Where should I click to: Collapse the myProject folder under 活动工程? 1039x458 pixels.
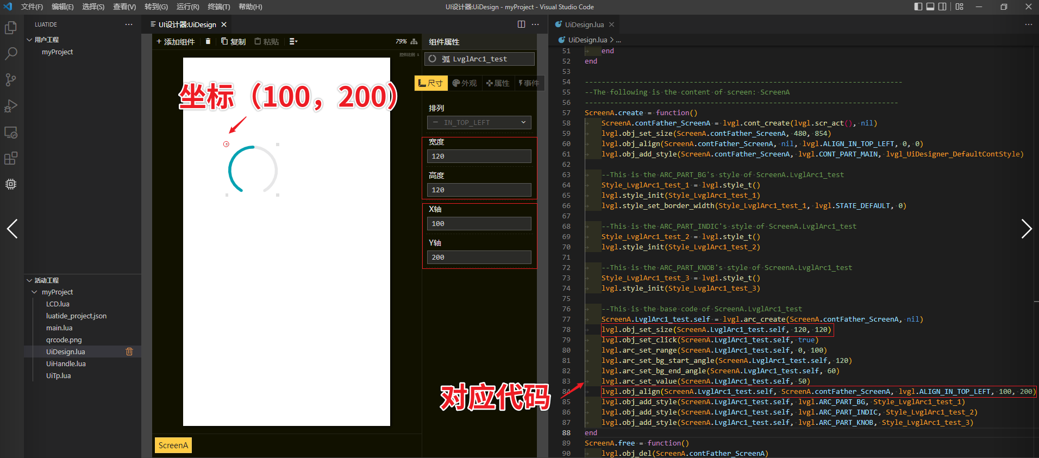35,292
